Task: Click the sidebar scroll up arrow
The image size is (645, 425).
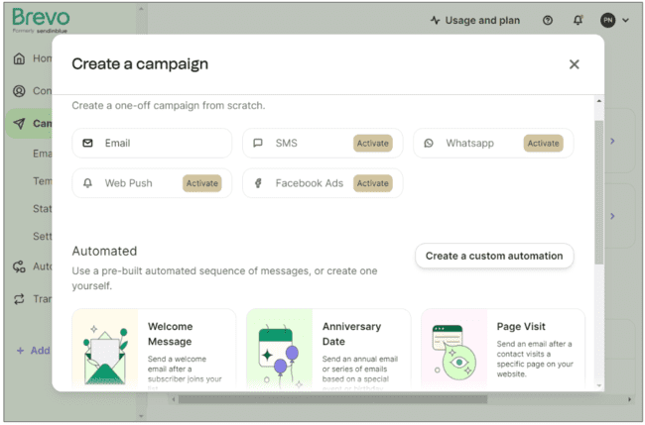Action: click(x=141, y=9)
